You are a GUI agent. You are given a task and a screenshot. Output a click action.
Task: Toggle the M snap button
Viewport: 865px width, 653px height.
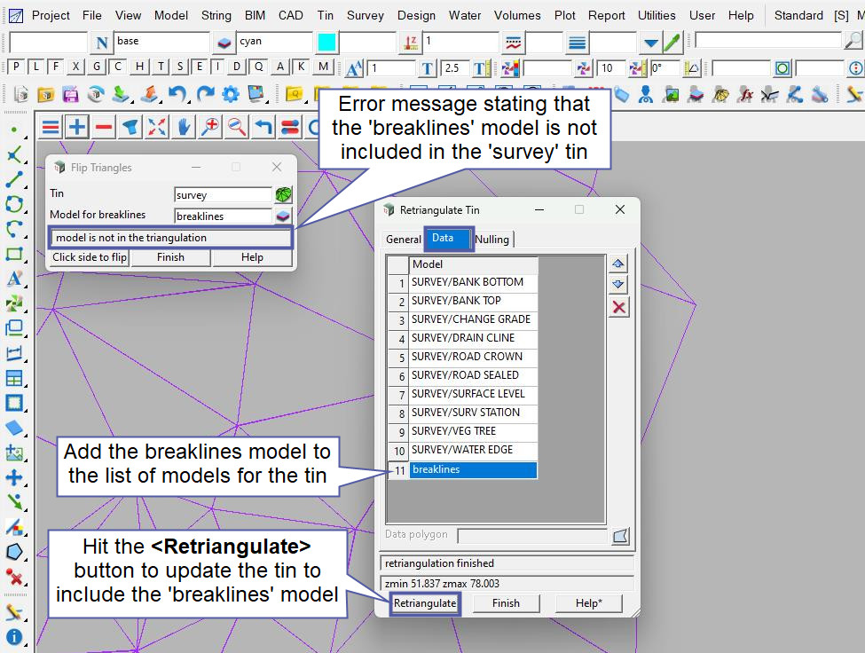coord(322,67)
